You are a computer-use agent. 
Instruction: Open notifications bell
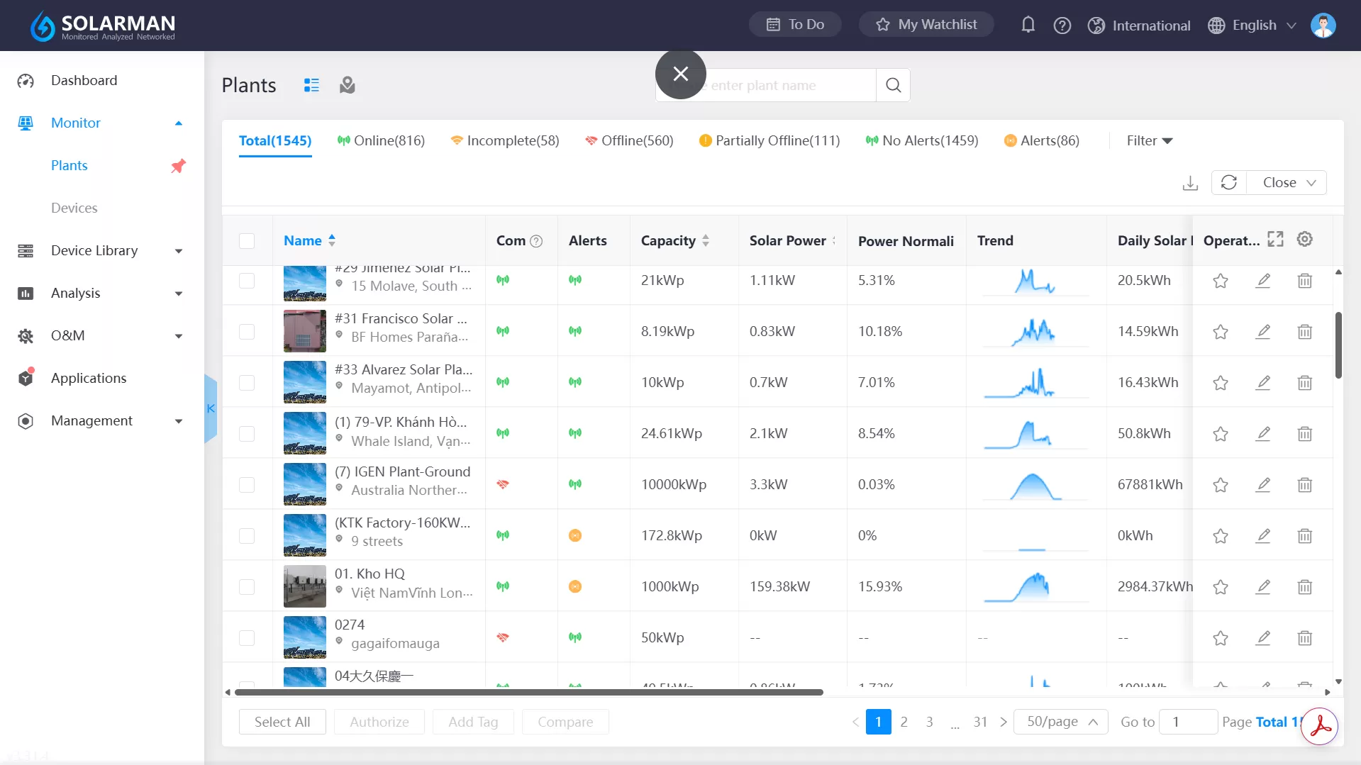pos(1028,24)
